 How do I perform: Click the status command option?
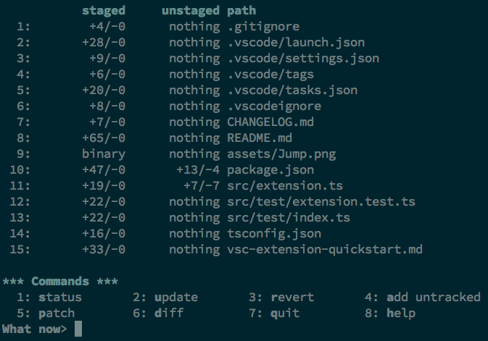[60, 298]
